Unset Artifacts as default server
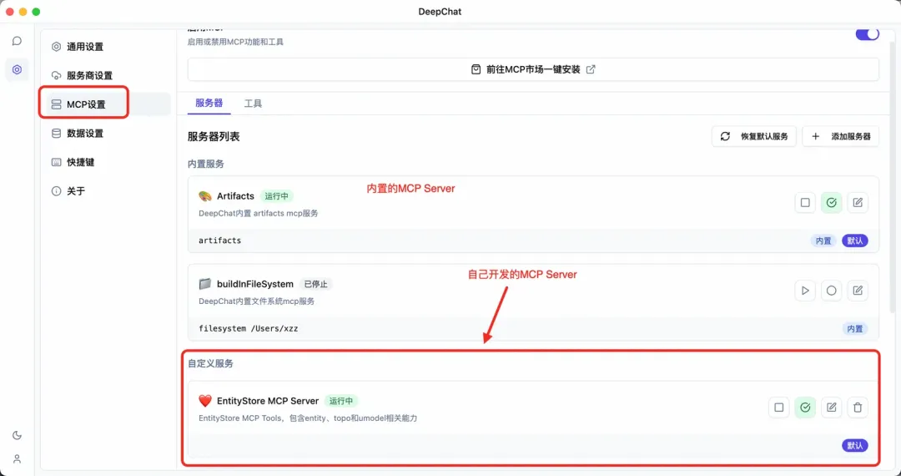Screen dimensions: 901x476 click(831, 202)
